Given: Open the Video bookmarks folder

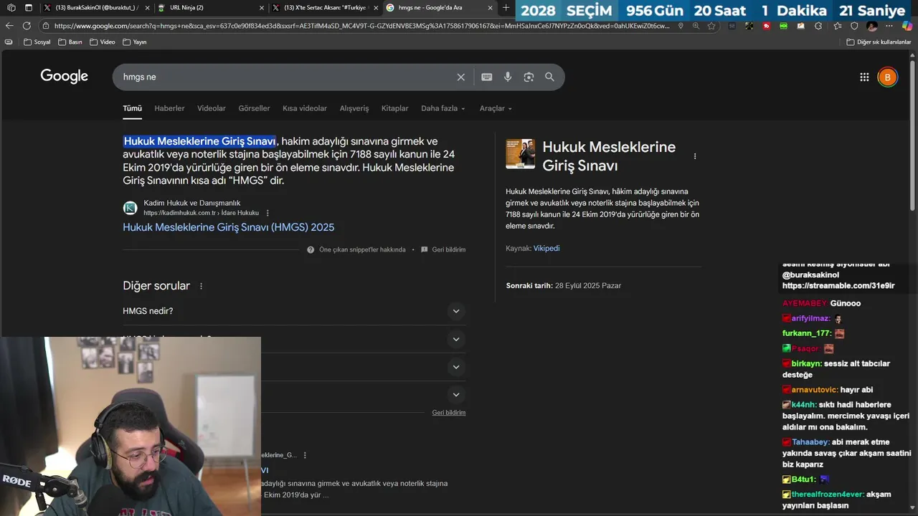Looking at the screenshot, I should click(x=103, y=42).
